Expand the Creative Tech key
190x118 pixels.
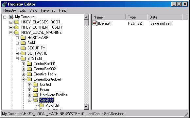point(23,74)
